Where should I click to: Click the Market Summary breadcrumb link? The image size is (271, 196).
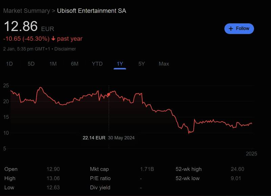pyautogui.click(x=26, y=11)
